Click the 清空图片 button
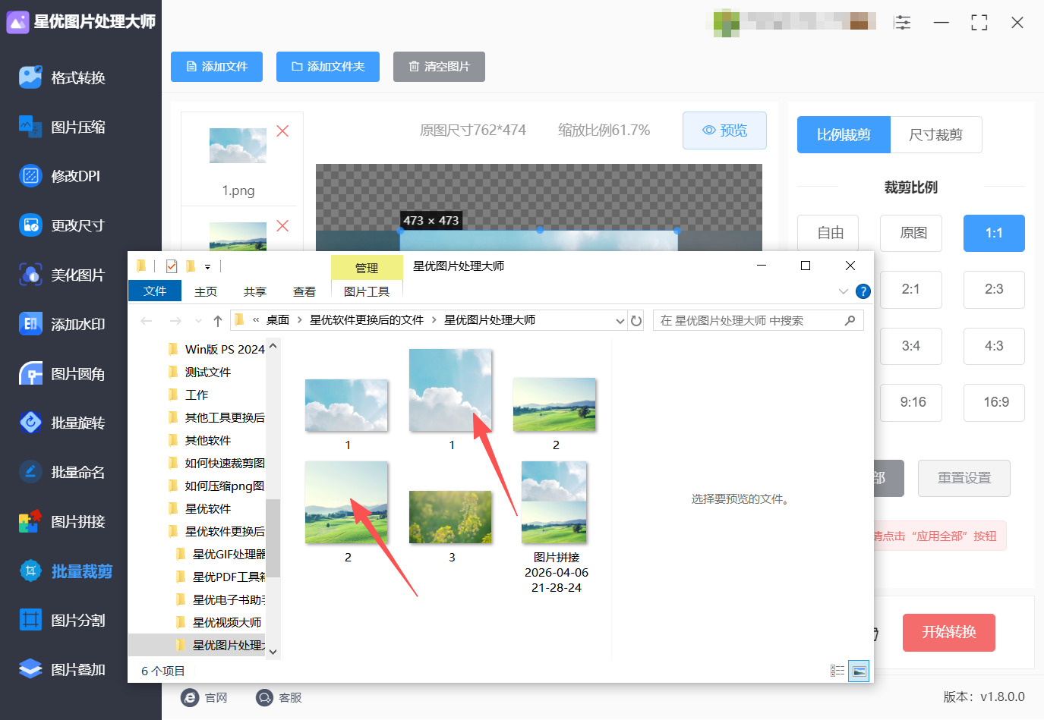The width and height of the screenshot is (1044, 720). [x=439, y=67]
